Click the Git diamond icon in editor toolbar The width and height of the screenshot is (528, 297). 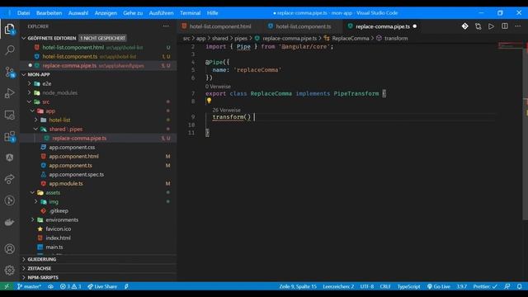coord(464,26)
